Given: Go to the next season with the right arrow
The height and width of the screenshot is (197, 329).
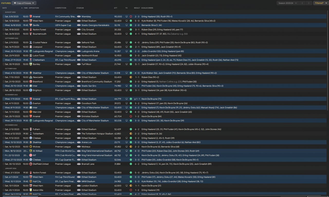Looking at the screenshot, I should (309, 3).
